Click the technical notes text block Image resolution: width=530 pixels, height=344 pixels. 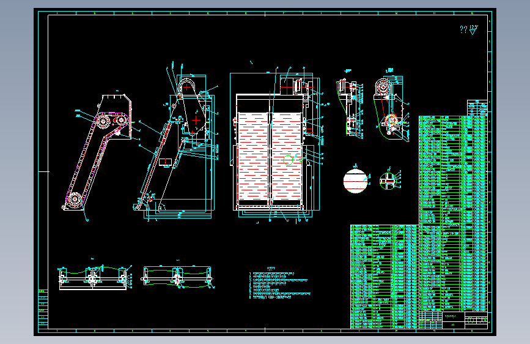pyautogui.click(x=279, y=283)
